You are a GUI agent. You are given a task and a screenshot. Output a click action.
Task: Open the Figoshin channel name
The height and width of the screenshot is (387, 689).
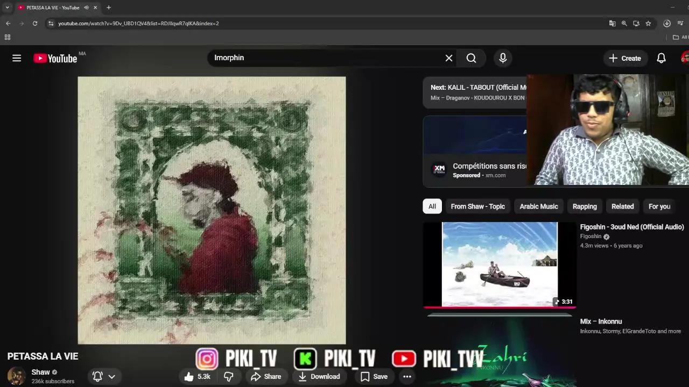click(590, 236)
